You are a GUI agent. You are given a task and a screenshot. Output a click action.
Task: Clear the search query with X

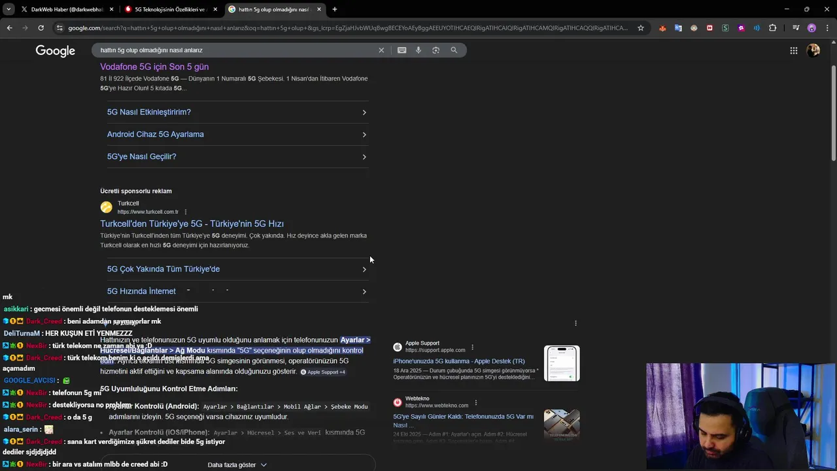[381, 50]
